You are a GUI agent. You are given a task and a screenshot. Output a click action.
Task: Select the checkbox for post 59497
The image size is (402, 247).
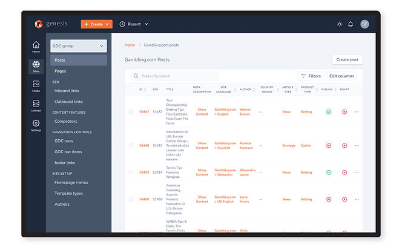131,112
